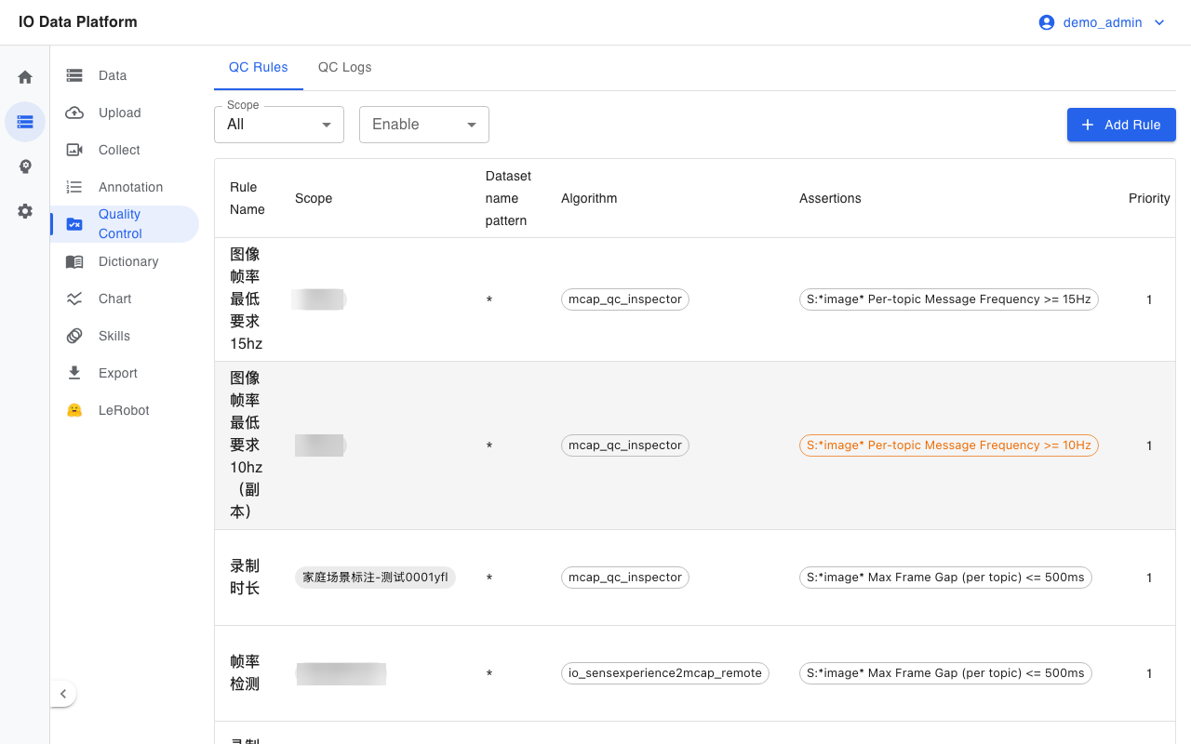Click the Collect label in the sidebar
The image size is (1191, 744).
119,150
